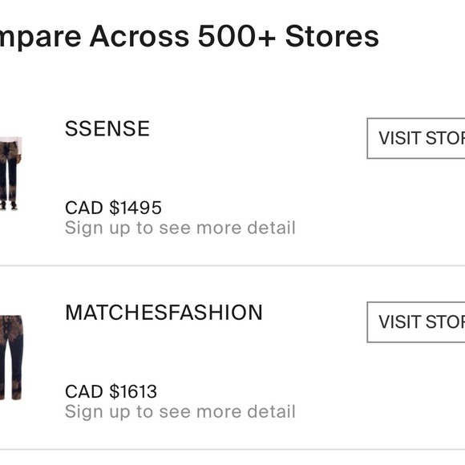Click the CAD $1495 price
Image resolution: width=465 pixels, height=465 pixels.
click(x=113, y=208)
